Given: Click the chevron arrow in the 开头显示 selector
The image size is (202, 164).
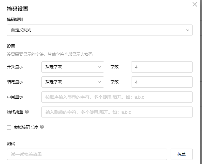Looking at the screenshot, I should point(99,67).
